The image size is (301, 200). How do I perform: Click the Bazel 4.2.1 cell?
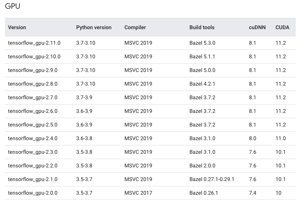tap(202, 84)
